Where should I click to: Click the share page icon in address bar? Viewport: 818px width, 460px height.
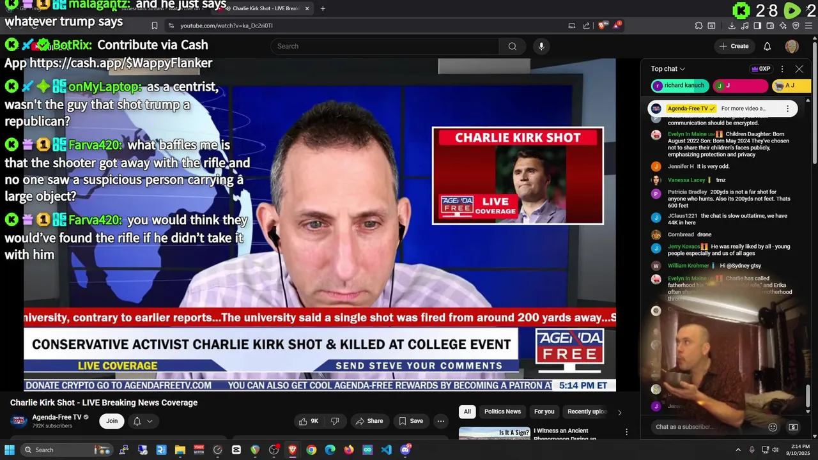point(587,26)
